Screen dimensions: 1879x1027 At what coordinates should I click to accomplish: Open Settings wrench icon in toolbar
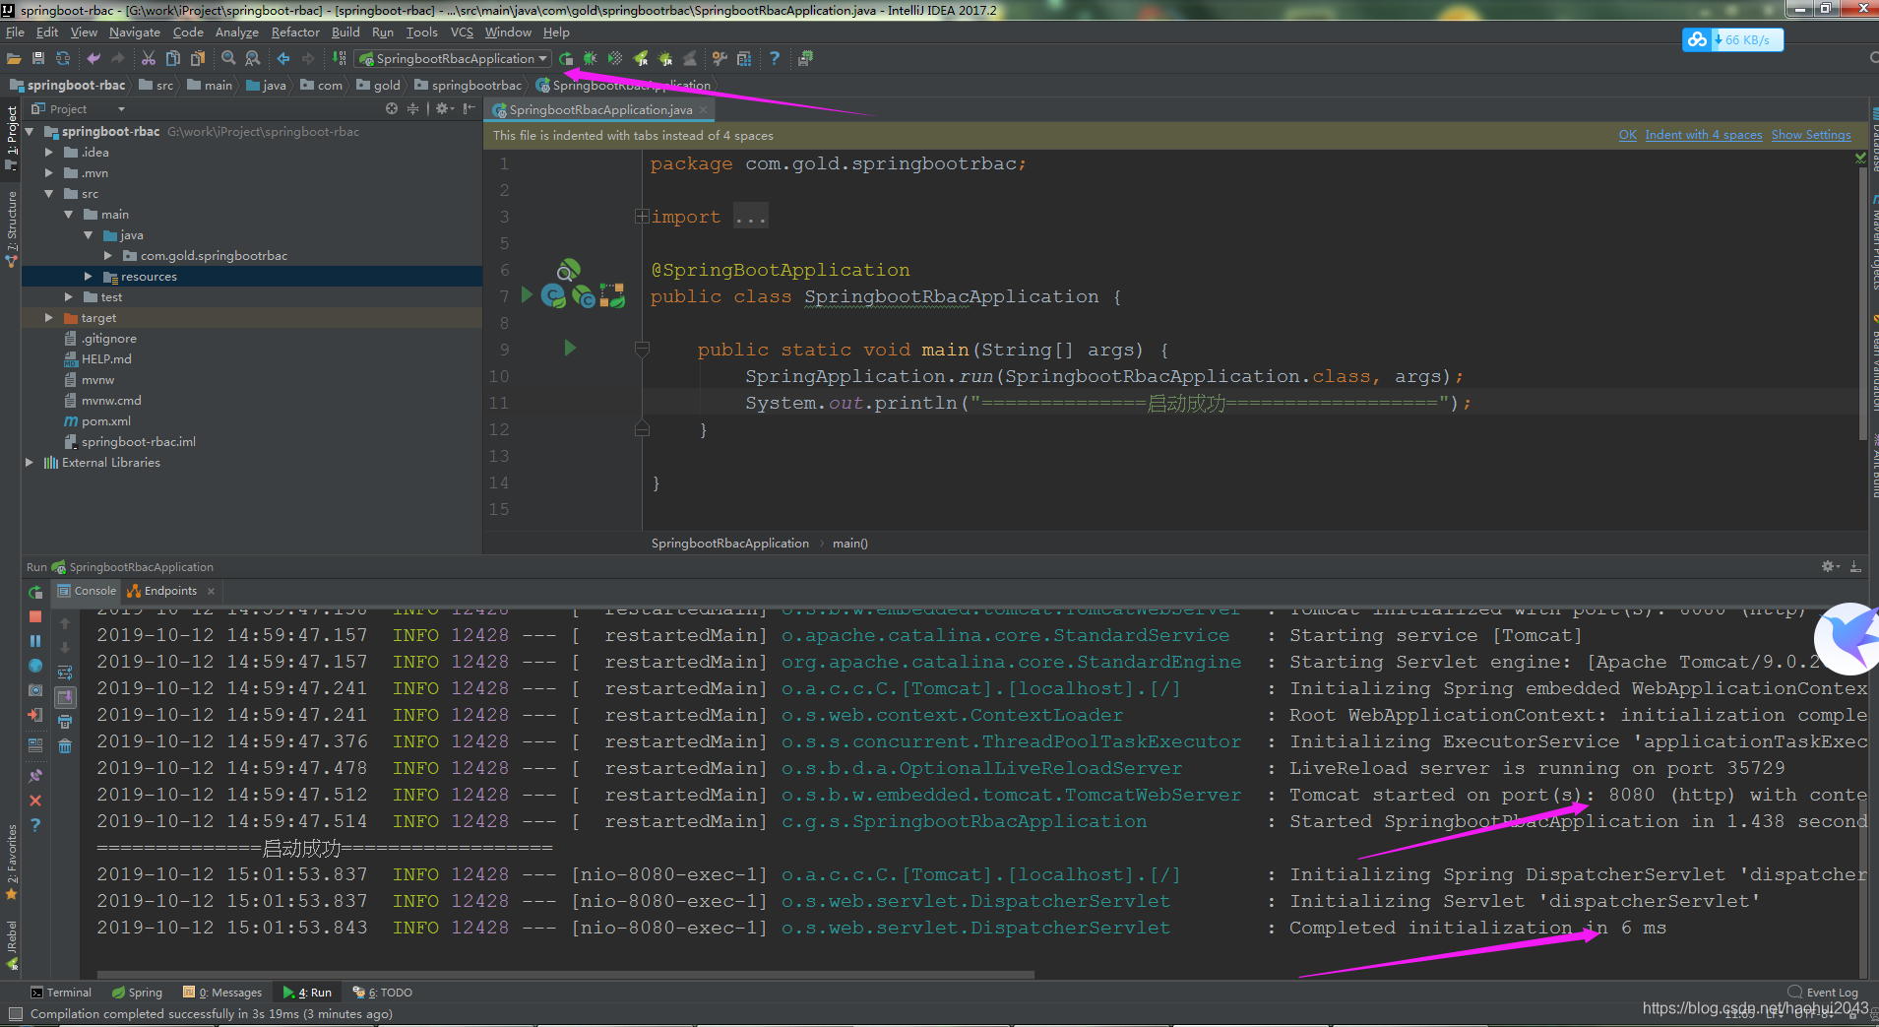coord(720,59)
